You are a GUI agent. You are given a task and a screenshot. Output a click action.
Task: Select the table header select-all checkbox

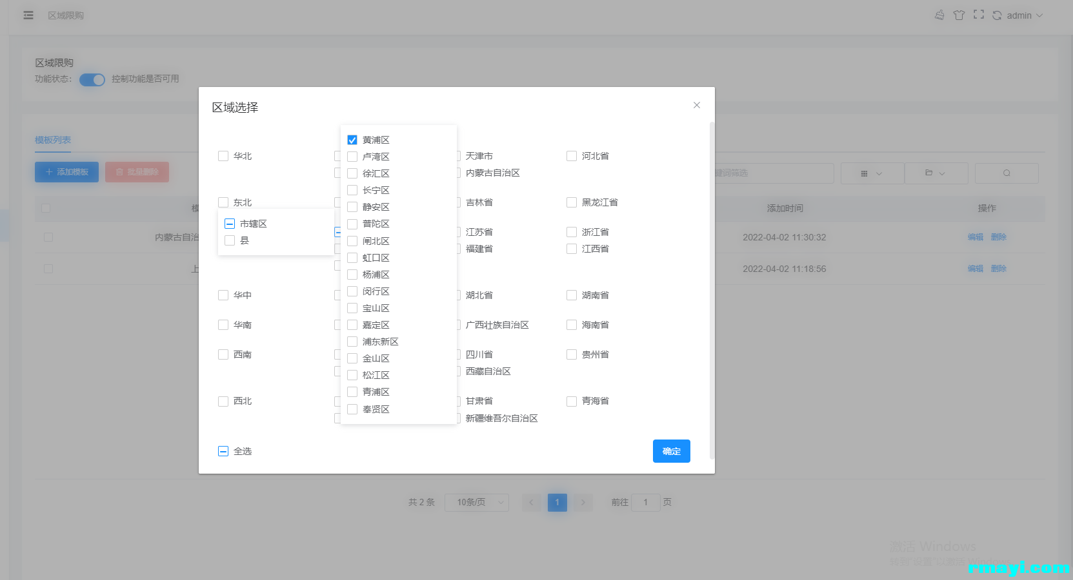pos(46,208)
